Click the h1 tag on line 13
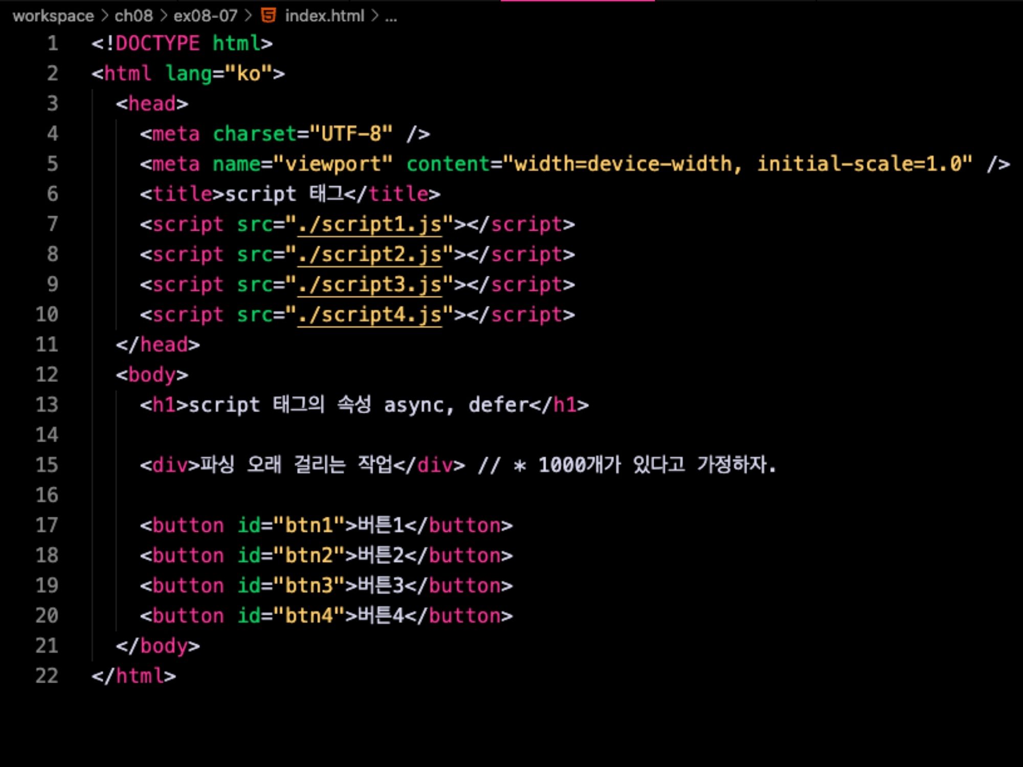Image resolution: width=1023 pixels, height=767 pixels. (x=164, y=404)
